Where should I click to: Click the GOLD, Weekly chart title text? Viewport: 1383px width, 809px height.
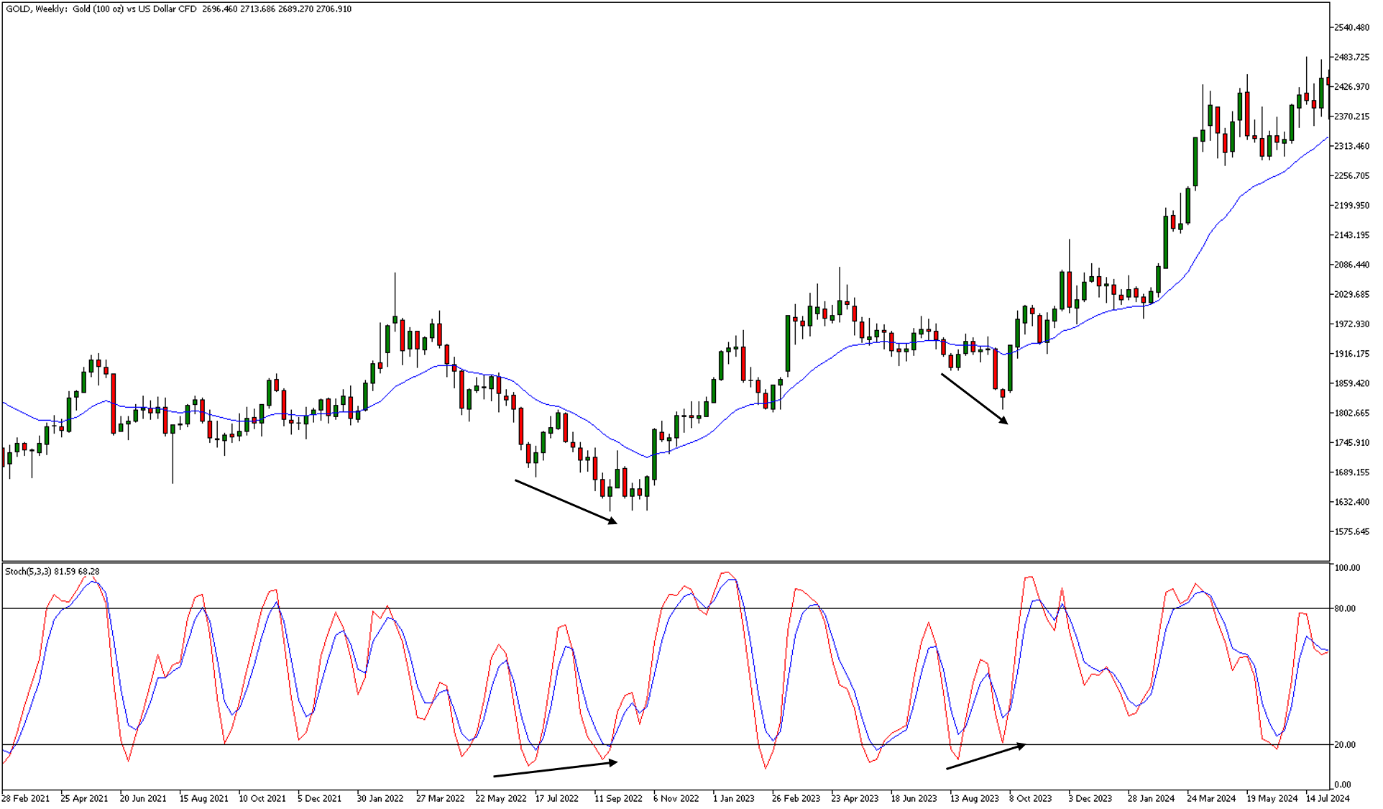(178, 9)
